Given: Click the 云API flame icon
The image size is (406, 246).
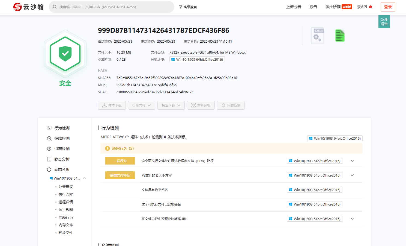Looking at the screenshot, I should 371,7.
